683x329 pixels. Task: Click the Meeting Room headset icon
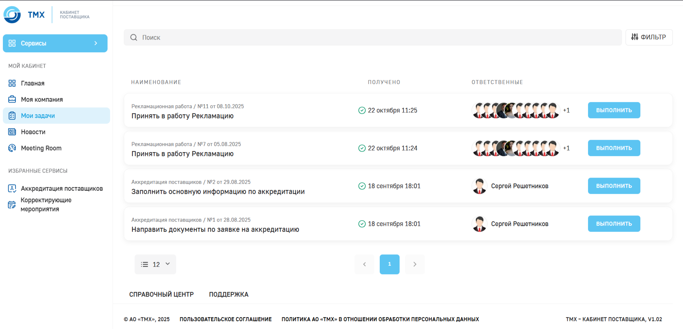coord(12,148)
